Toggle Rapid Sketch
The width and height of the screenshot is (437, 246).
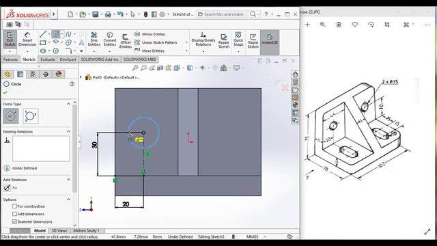pyautogui.click(x=253, y=41)
